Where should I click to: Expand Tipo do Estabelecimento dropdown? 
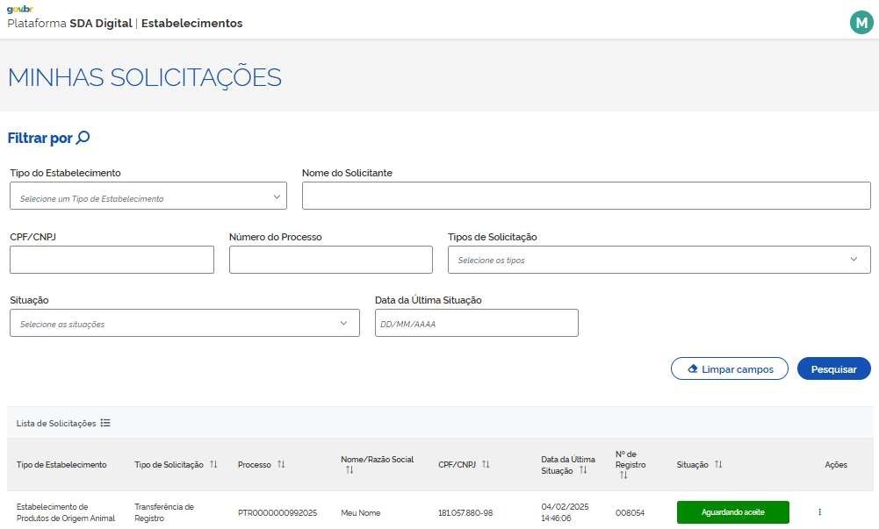tap(148, 198)
